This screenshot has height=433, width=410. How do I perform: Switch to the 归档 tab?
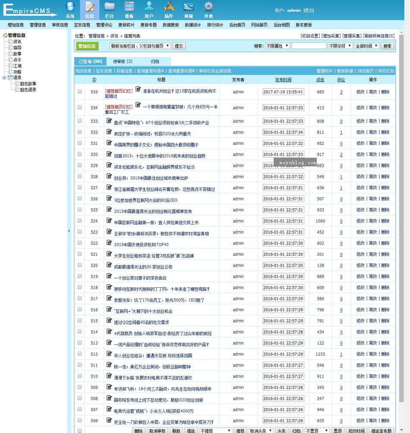[x=155, y=61]
